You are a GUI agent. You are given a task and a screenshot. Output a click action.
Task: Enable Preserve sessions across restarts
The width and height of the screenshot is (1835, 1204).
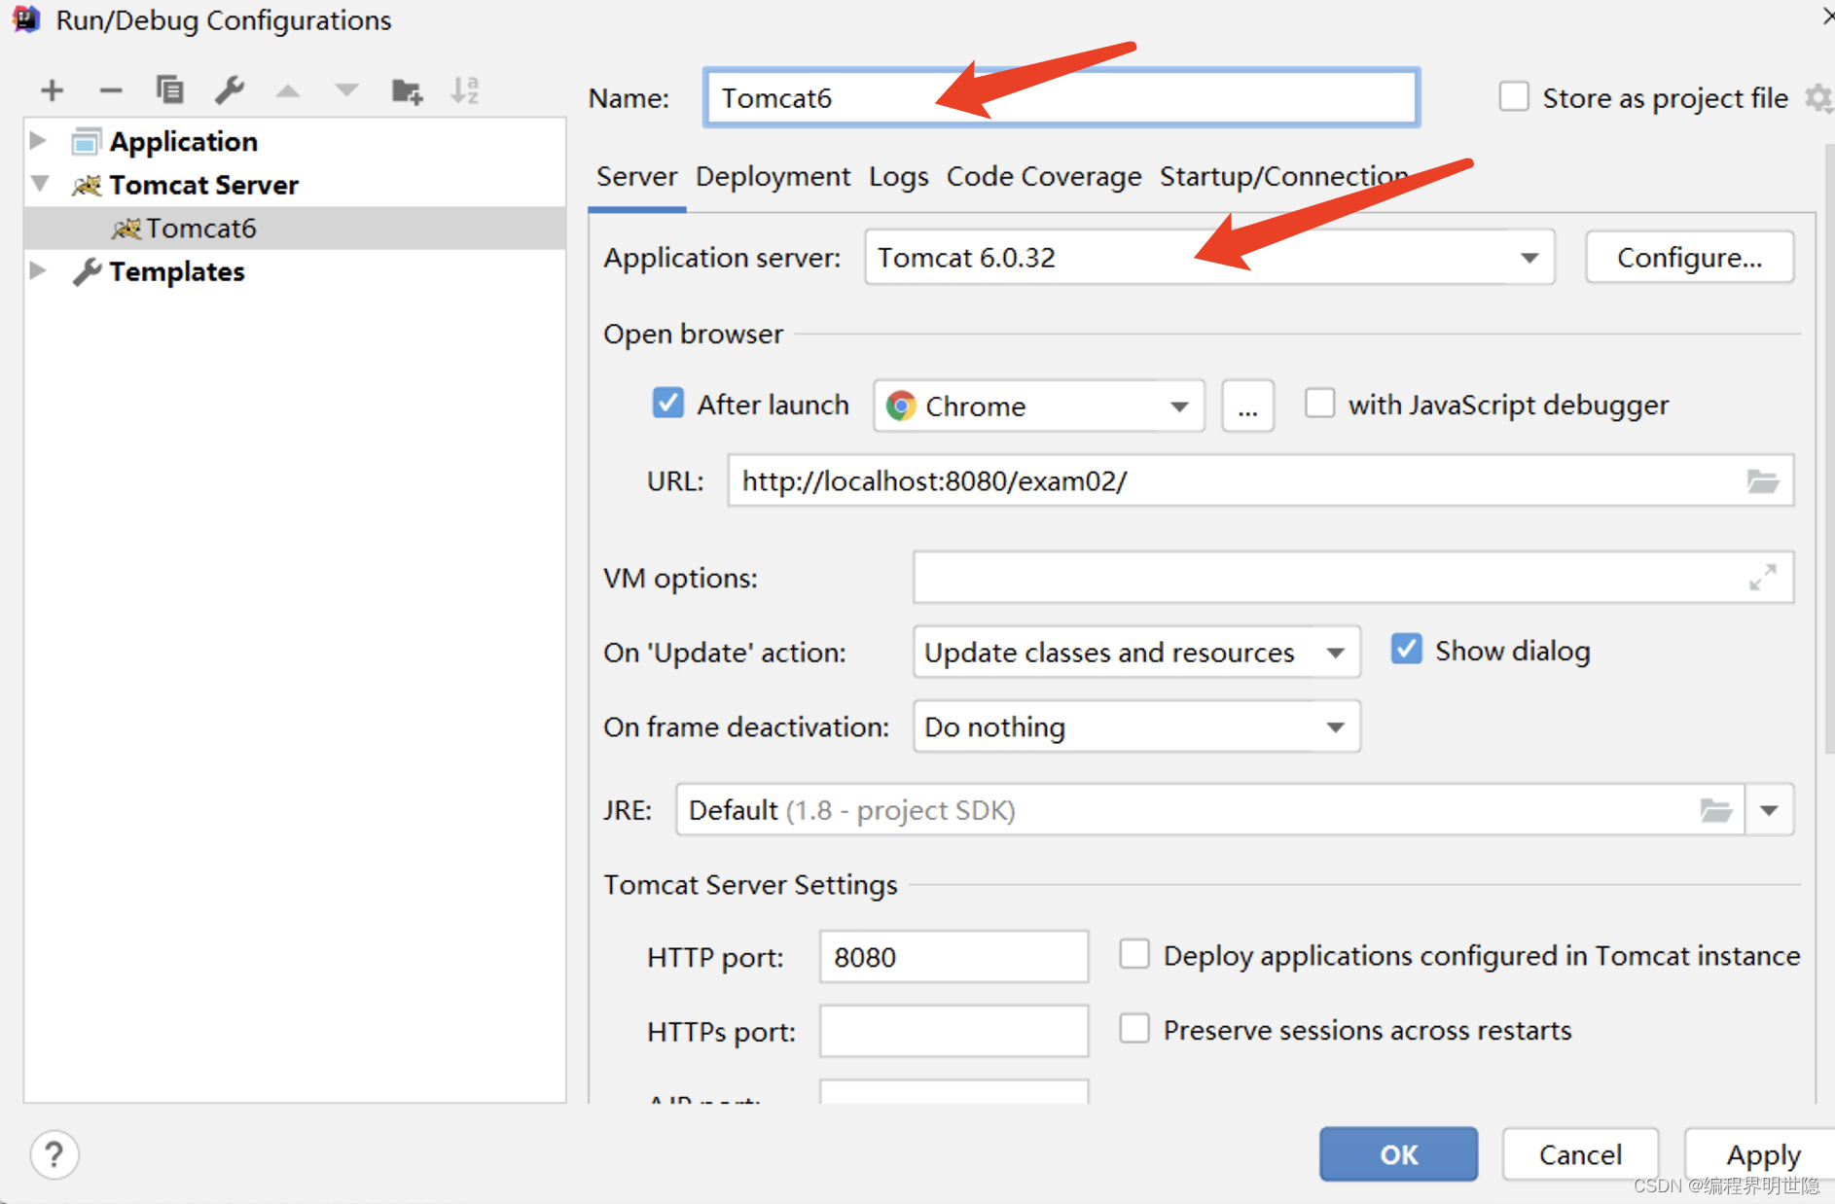point(1134,1028)
